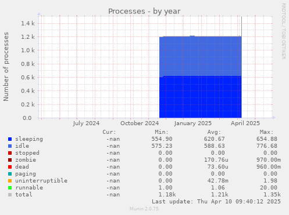This screenshot has width=289, height=215.
Task: Select the 'total' legend label
Action: tap(24, 195)
